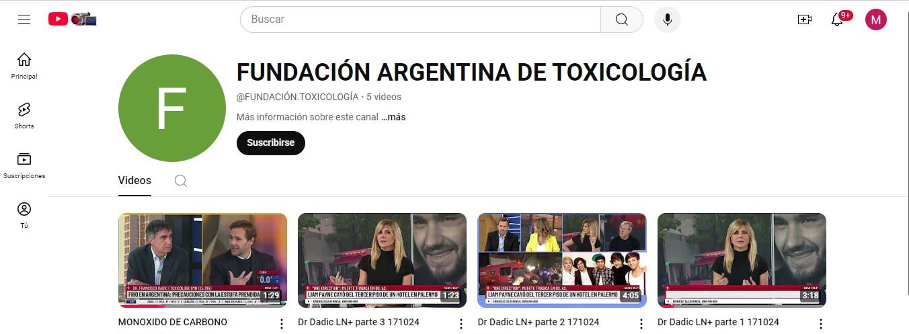Start voice search with microphone icon

tap(668, 19)
